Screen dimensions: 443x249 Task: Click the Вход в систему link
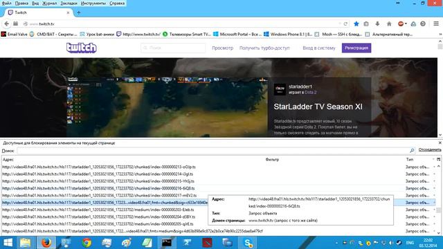318,48
